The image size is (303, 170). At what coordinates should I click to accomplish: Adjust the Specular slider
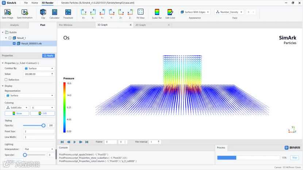(x=25, y=155)
